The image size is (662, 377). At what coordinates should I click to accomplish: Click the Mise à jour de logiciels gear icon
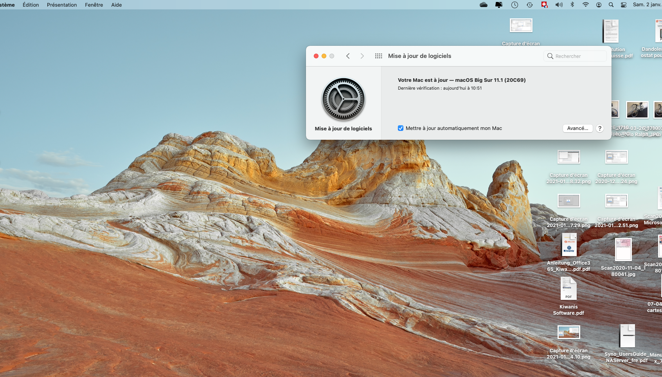(344, 99)
